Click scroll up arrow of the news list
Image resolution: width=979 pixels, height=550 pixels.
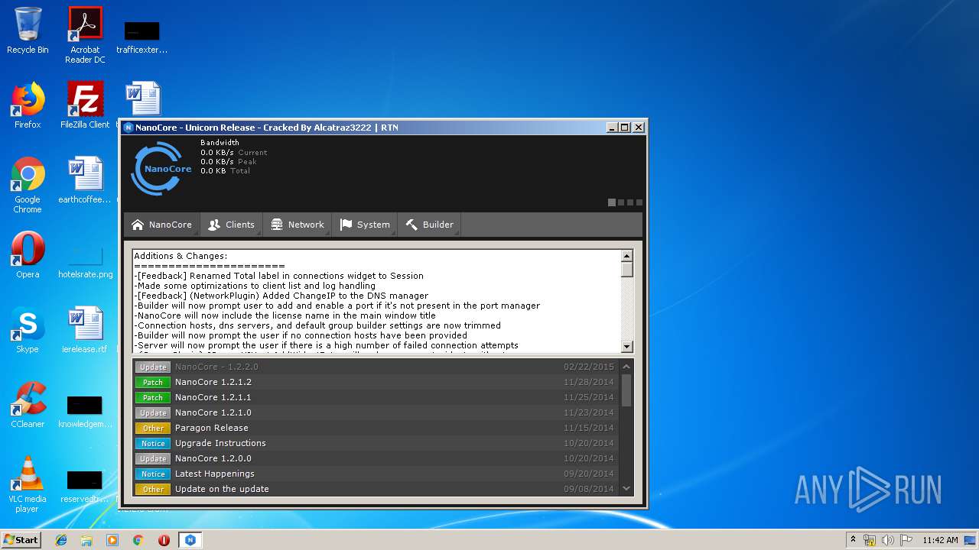click(626, 367)
